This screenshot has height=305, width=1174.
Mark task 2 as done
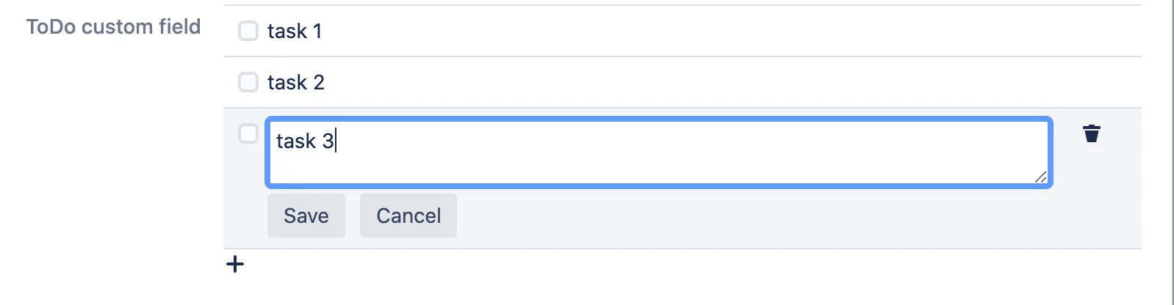(248, 82)
